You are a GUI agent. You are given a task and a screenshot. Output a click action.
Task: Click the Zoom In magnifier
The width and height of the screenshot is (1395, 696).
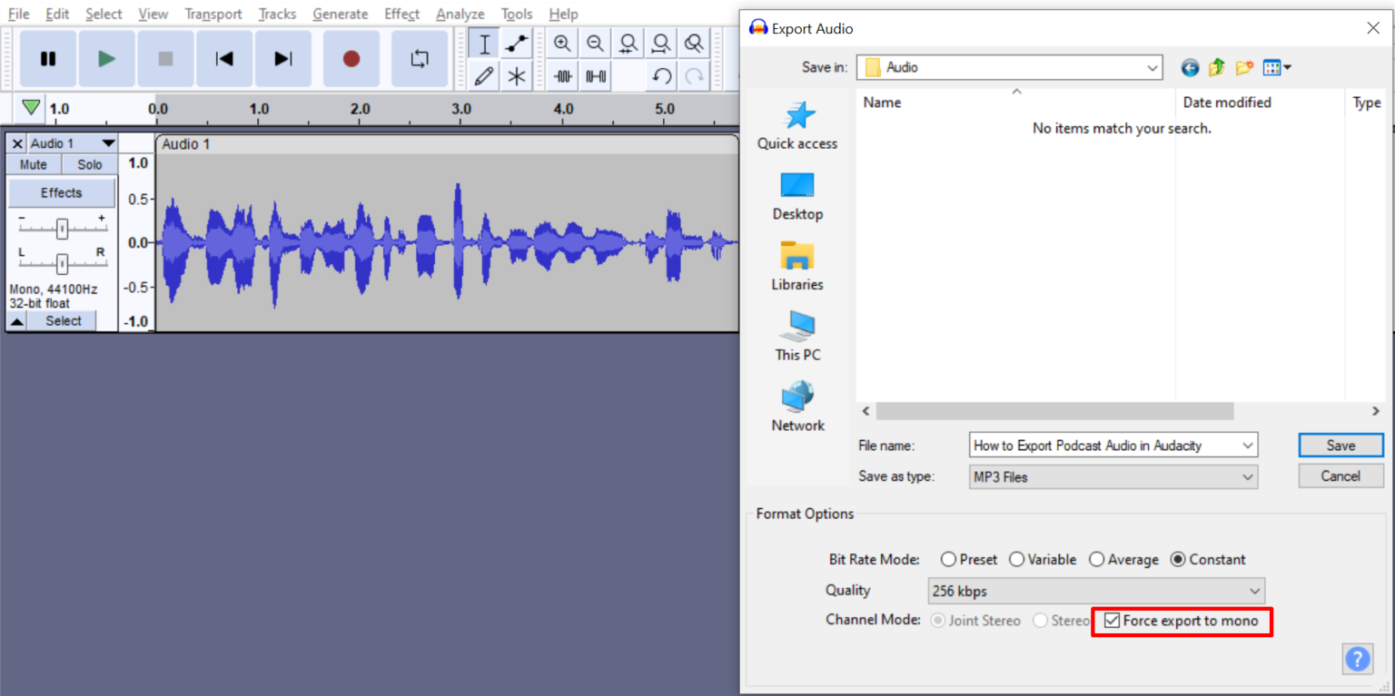click(563, 44)
